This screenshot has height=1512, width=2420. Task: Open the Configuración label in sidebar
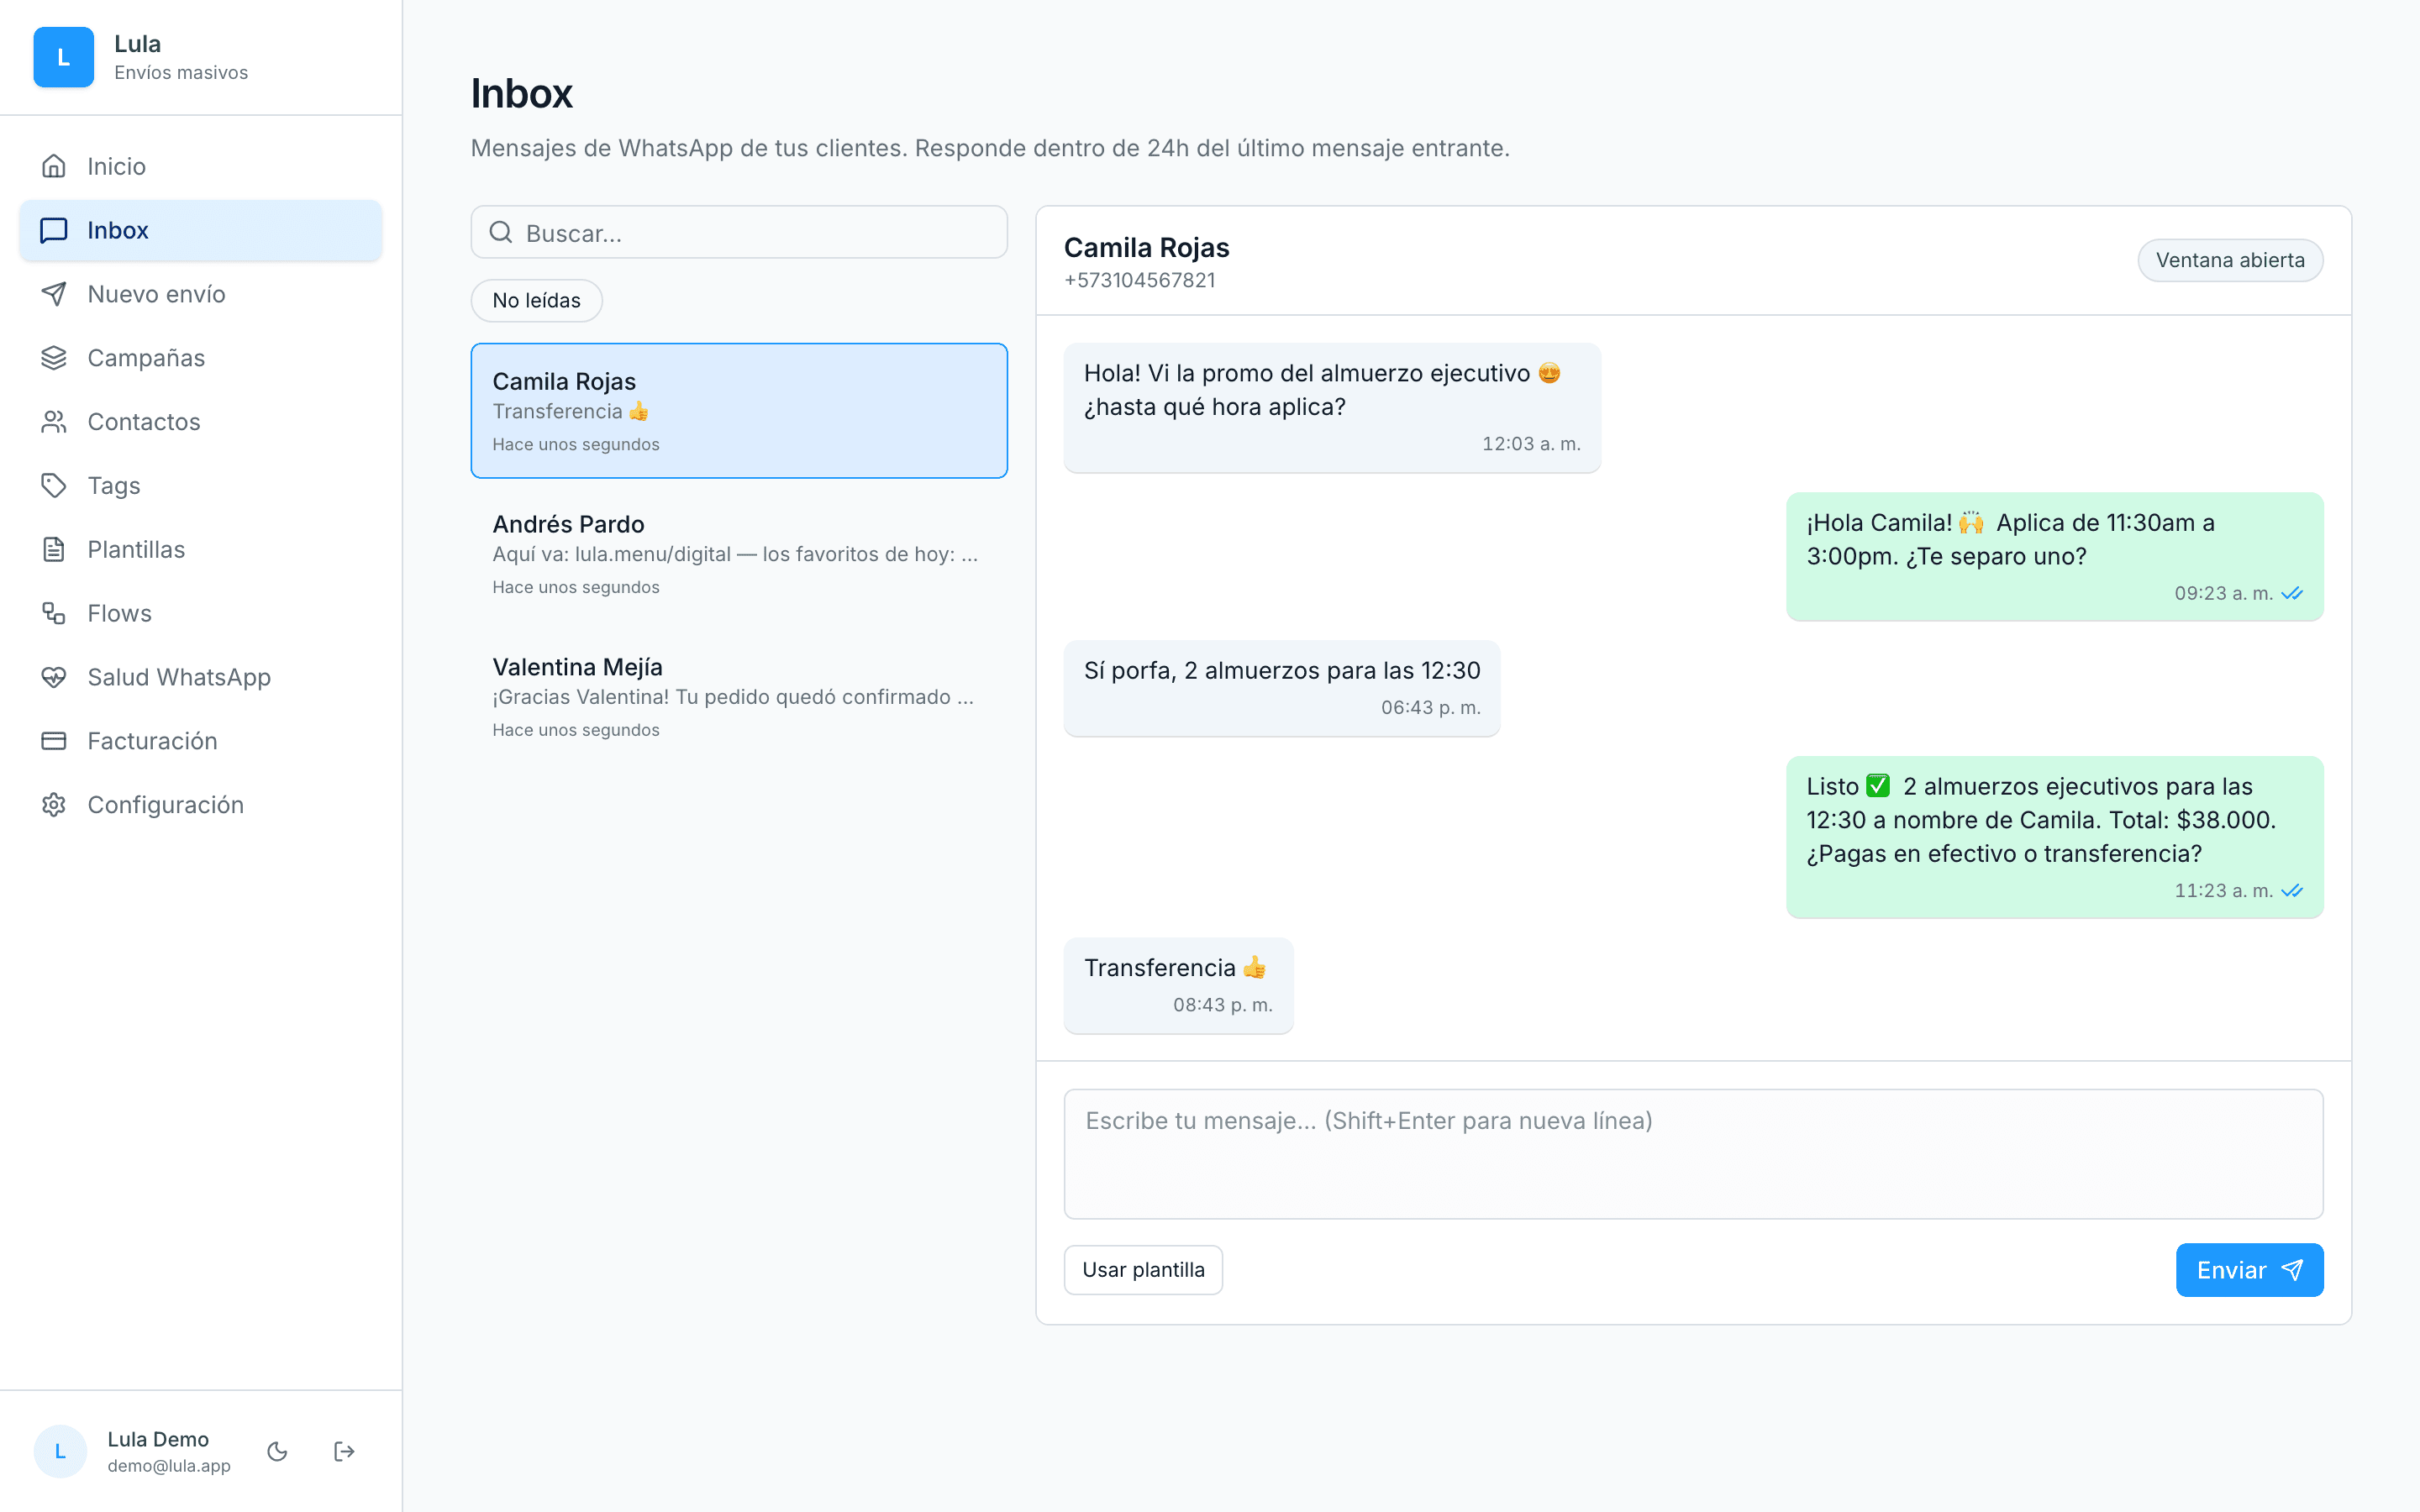pyautogui.click(x=165, y=805)
